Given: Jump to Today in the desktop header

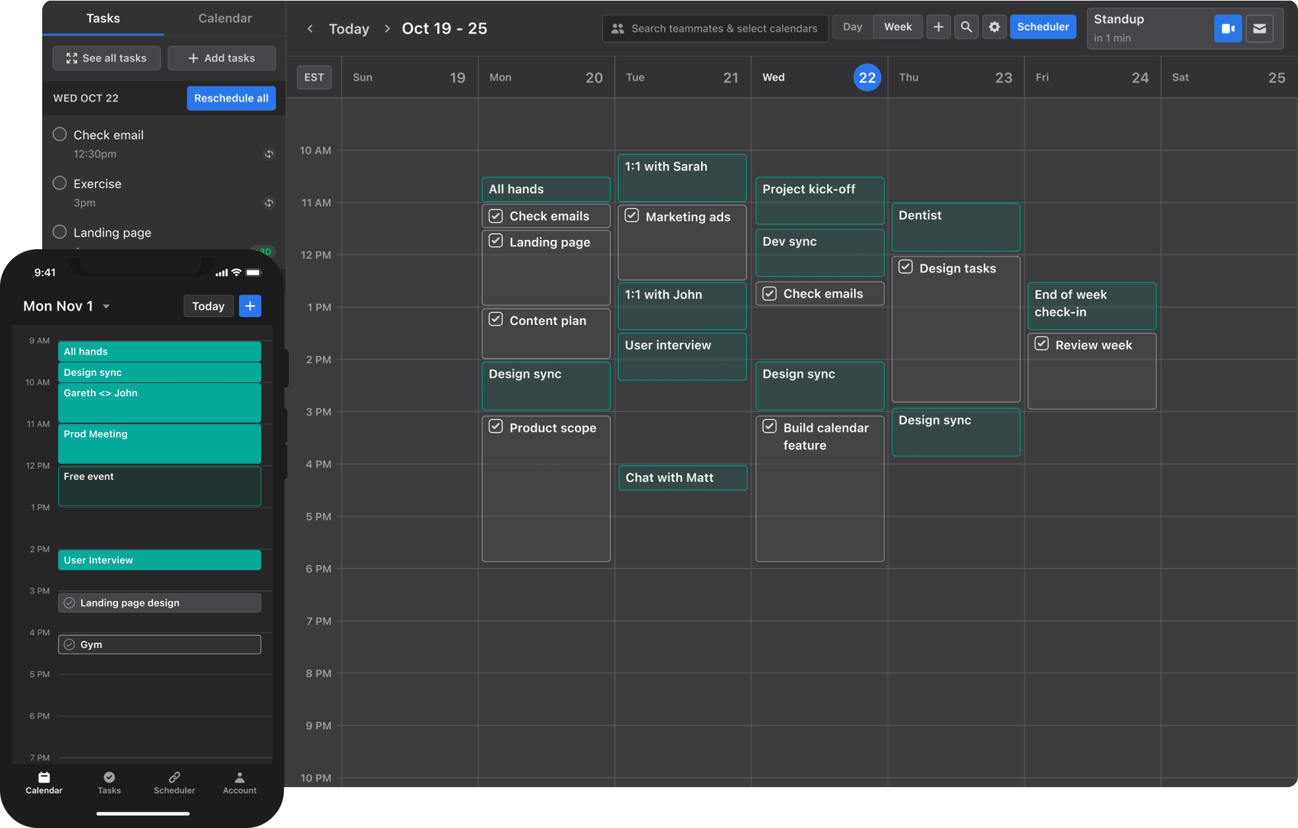Looking at the screenshot, I should pyautogui.click(x=349, y=29).
